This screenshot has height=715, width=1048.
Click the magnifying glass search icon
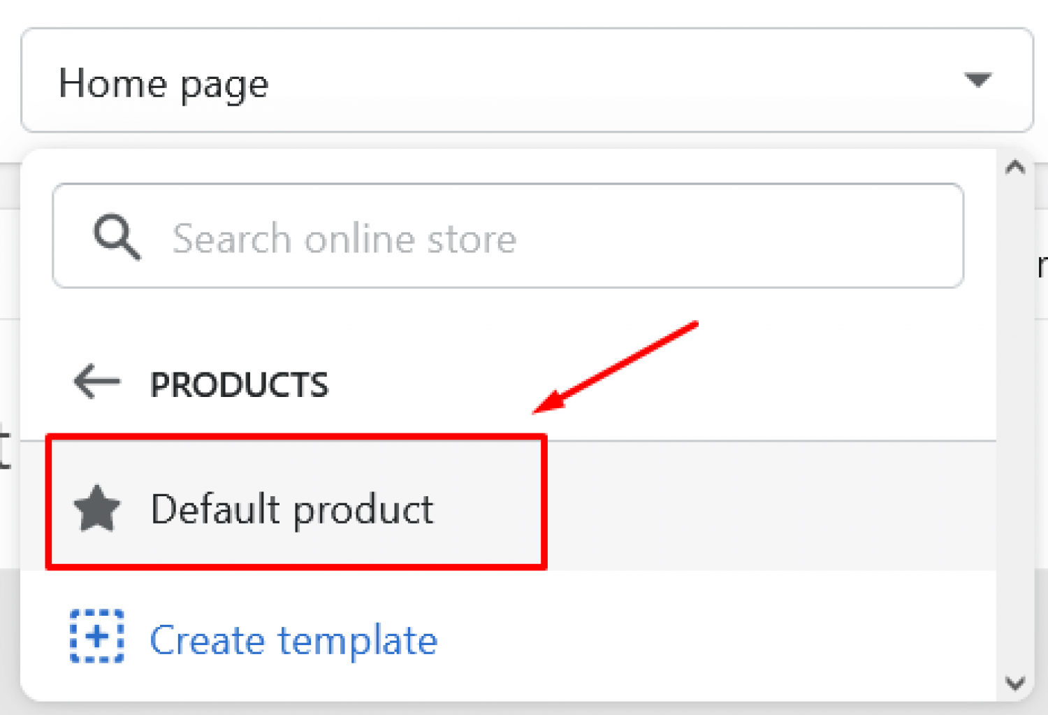117,238
